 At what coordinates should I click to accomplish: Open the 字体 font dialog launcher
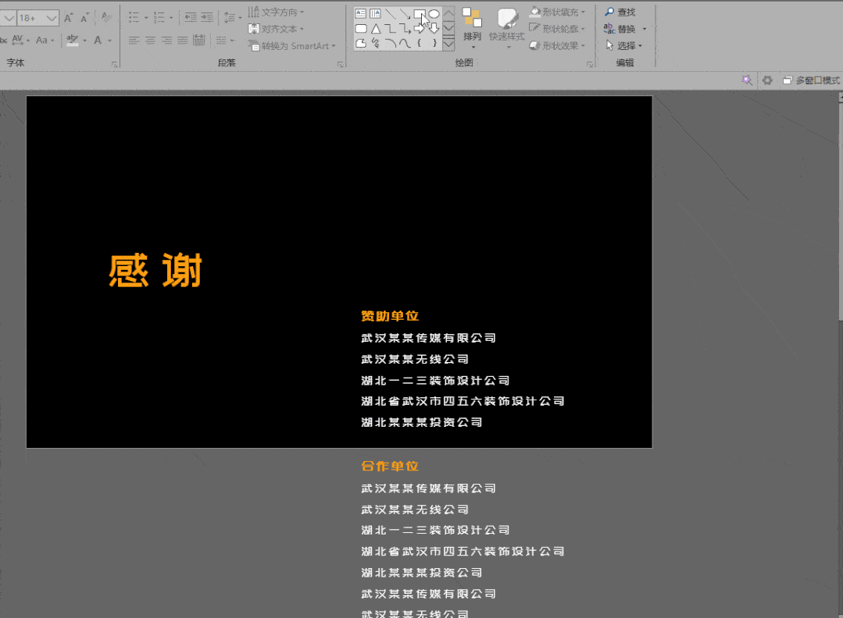(114, 65)
